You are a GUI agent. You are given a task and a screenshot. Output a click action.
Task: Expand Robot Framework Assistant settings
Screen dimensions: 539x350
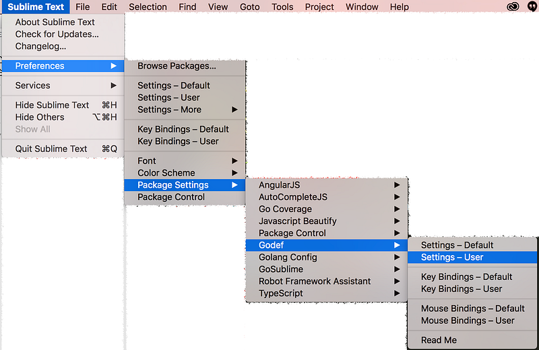coord(327,281)
